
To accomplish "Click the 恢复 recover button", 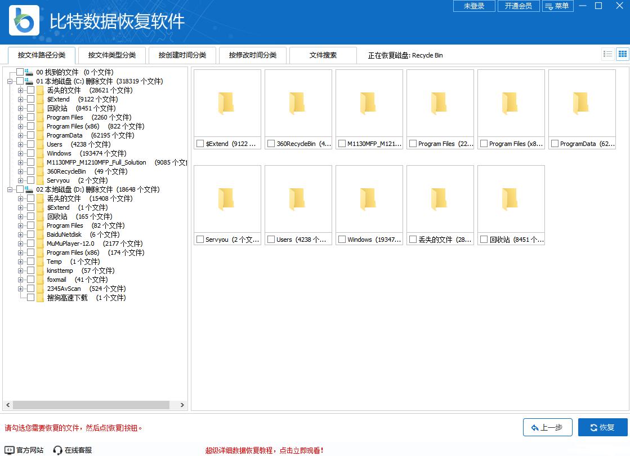I will click(x=602, y=427).
